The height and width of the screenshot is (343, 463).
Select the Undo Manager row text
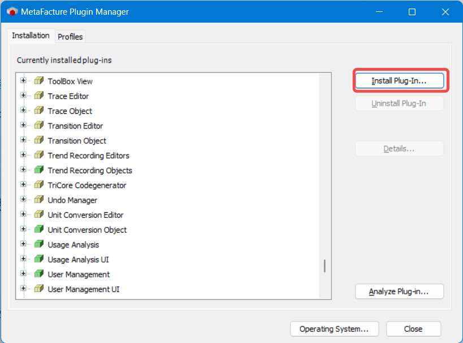72,200
